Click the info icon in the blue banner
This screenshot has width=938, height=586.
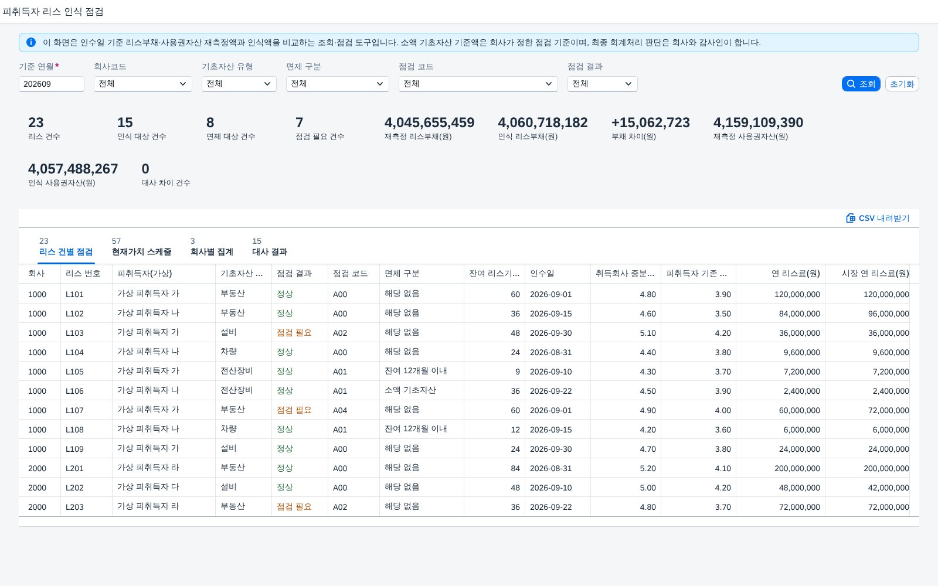[x=31, y=42]
